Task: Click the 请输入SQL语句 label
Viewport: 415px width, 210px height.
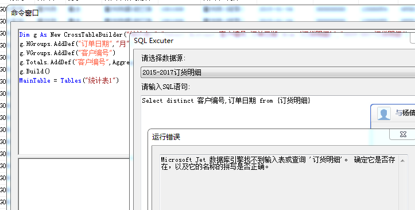Action: point(165,87)
